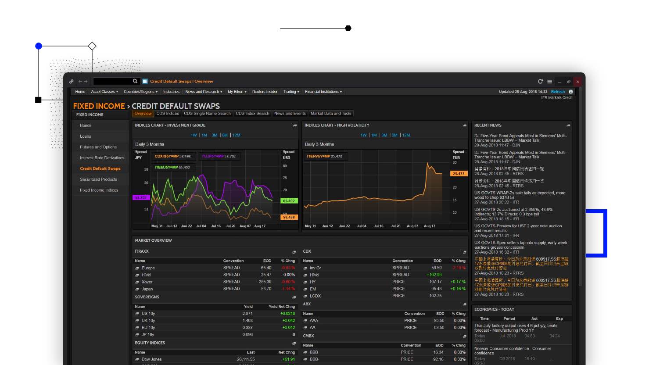Go back with the left arrow
Viewport: 649px width, 365px height.
click(80, 81)
